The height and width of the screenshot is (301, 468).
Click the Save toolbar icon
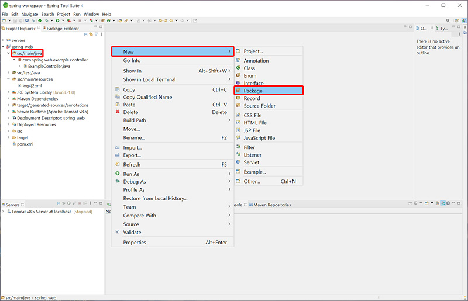tap(15, 20)
